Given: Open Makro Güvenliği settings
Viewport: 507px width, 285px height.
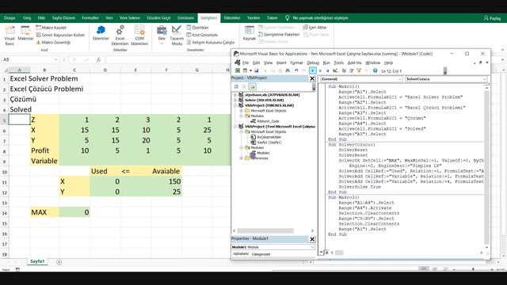Looking at the screenshot, I should click(x=53, y=42).
